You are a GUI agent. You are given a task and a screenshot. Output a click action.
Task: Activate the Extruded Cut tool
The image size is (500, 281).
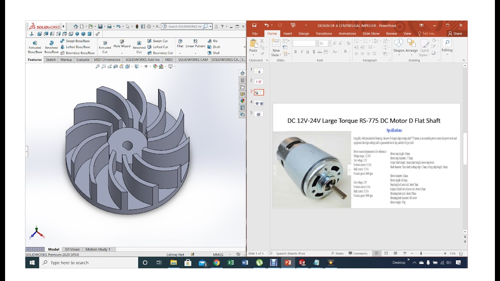[105, 47]
